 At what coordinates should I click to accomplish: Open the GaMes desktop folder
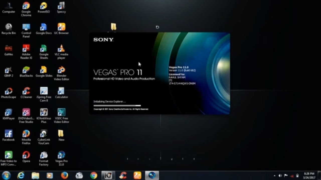coord(9,50)
